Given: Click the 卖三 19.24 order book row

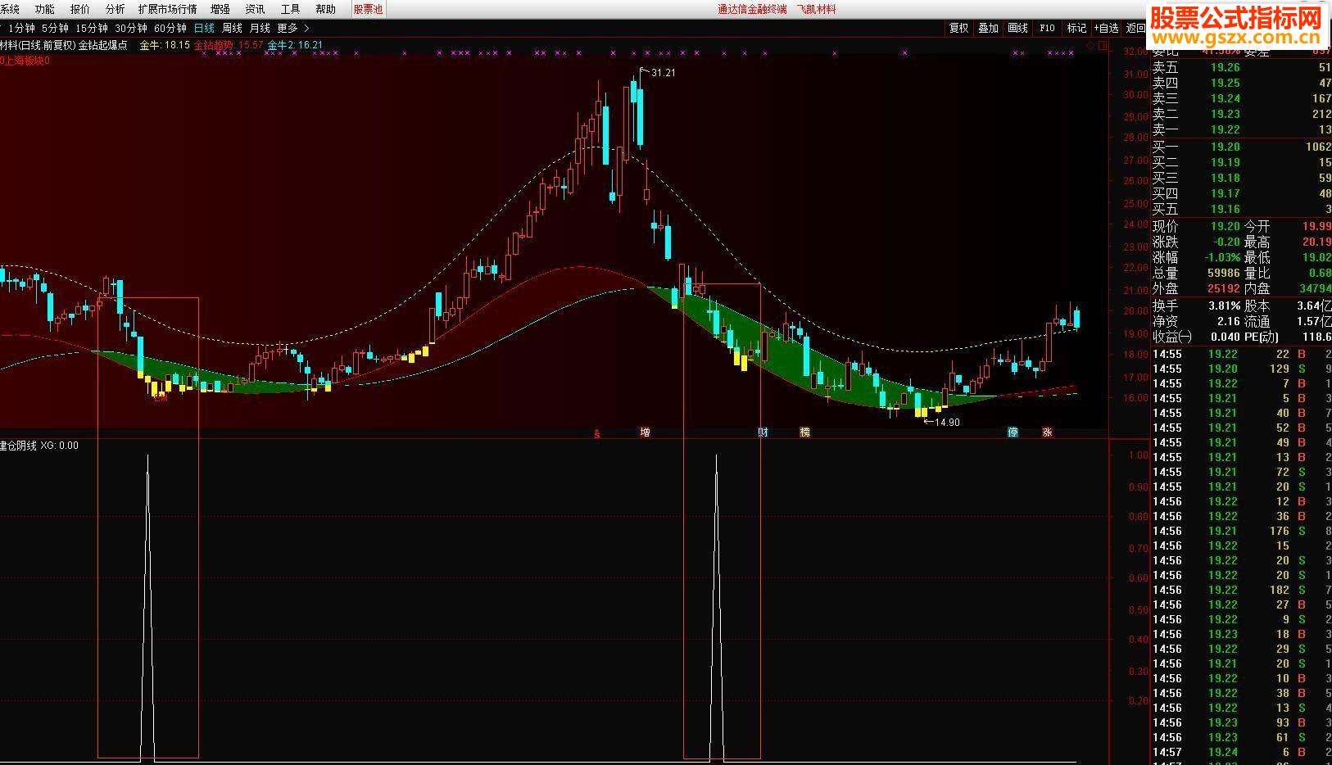Looking at the screenshot, I should pos(1241,98).
